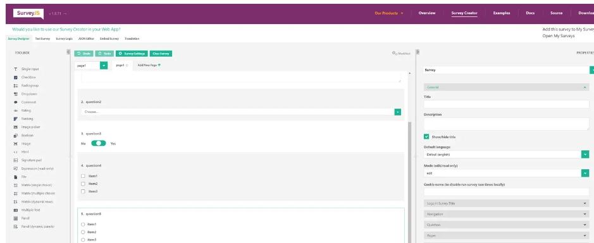Expand the Question properties section
Viewport: 594px width, 243px height.
[507, 225]
